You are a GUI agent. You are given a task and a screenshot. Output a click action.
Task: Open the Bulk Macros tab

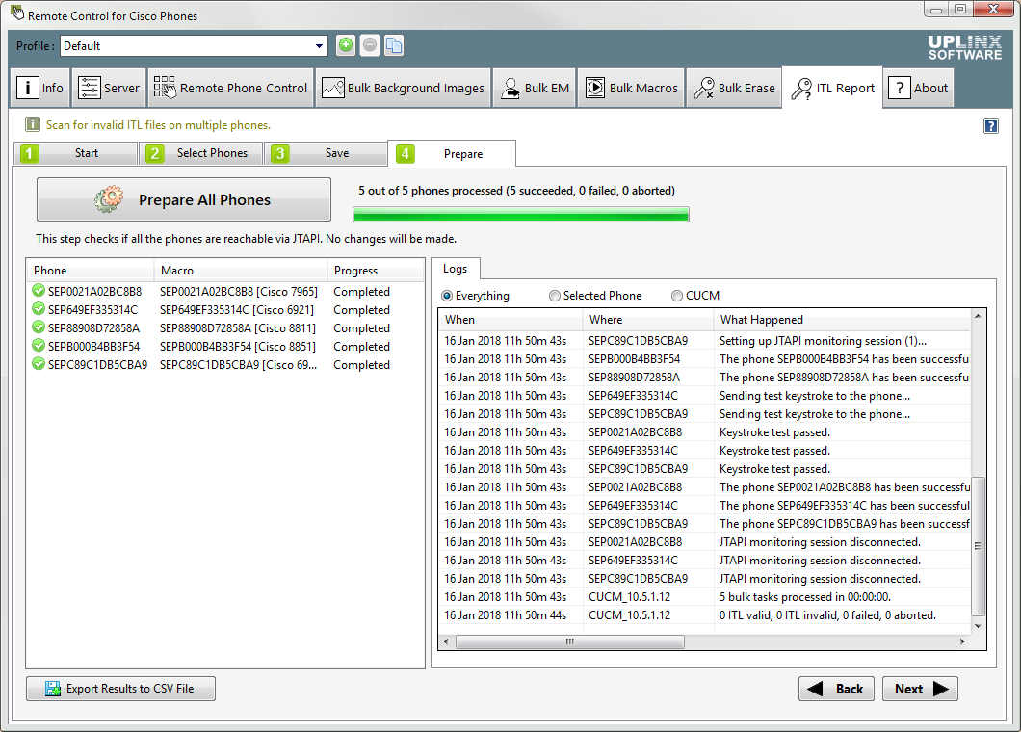[x=631, y=88]
